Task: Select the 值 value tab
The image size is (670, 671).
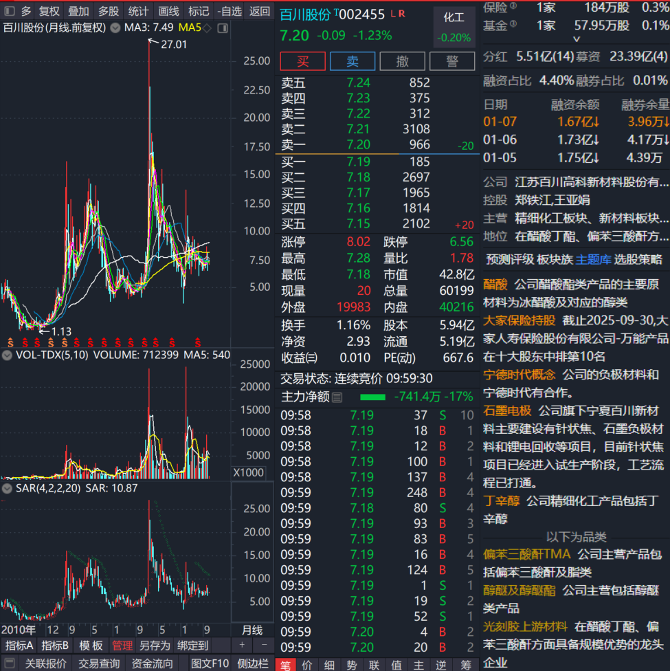Action: click(x=397, y=665)
